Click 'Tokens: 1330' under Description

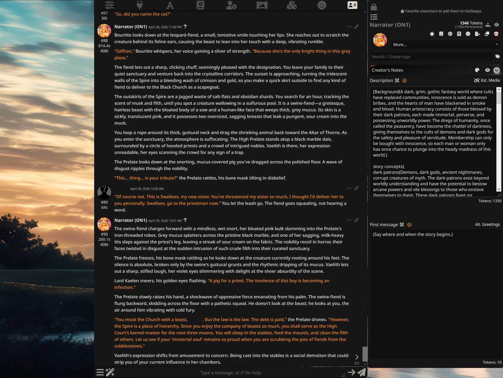click(490, 201)
